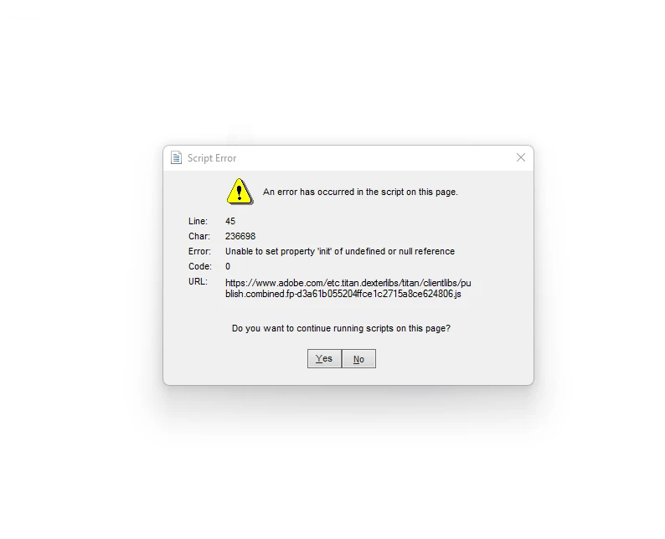Click the Char: label

[198, 237]
